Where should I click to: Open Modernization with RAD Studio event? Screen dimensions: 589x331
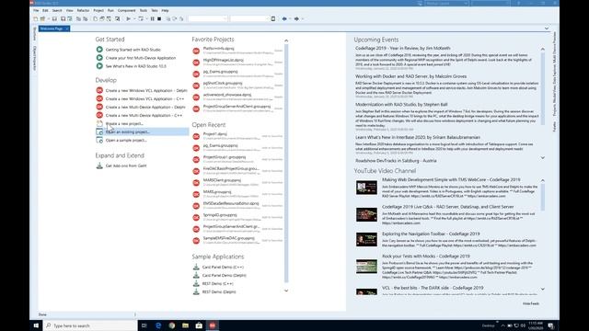pyautogui.click(x=401, y=105)
